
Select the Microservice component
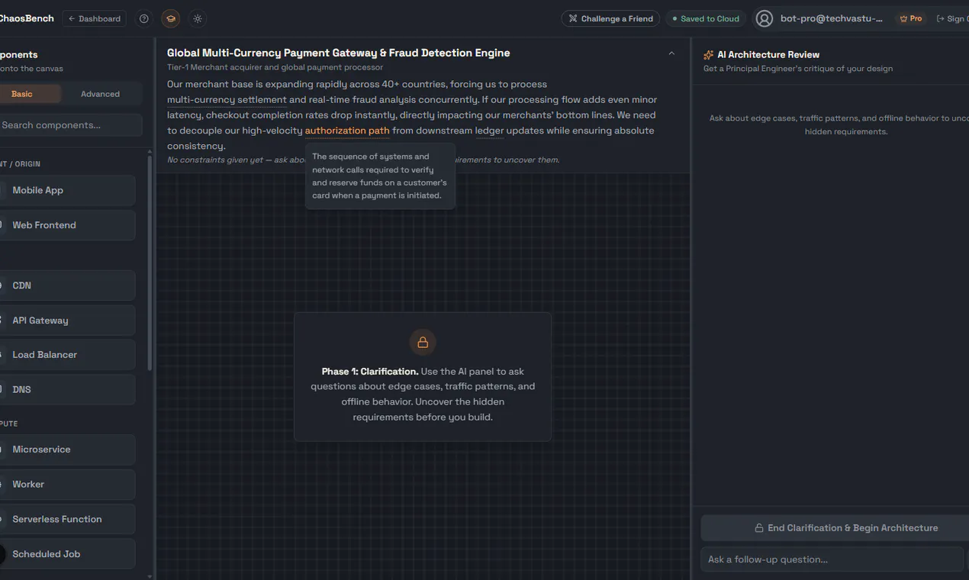(67, 449)
